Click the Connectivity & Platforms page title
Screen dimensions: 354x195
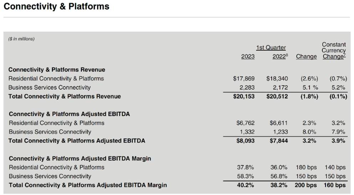point(56,6)
